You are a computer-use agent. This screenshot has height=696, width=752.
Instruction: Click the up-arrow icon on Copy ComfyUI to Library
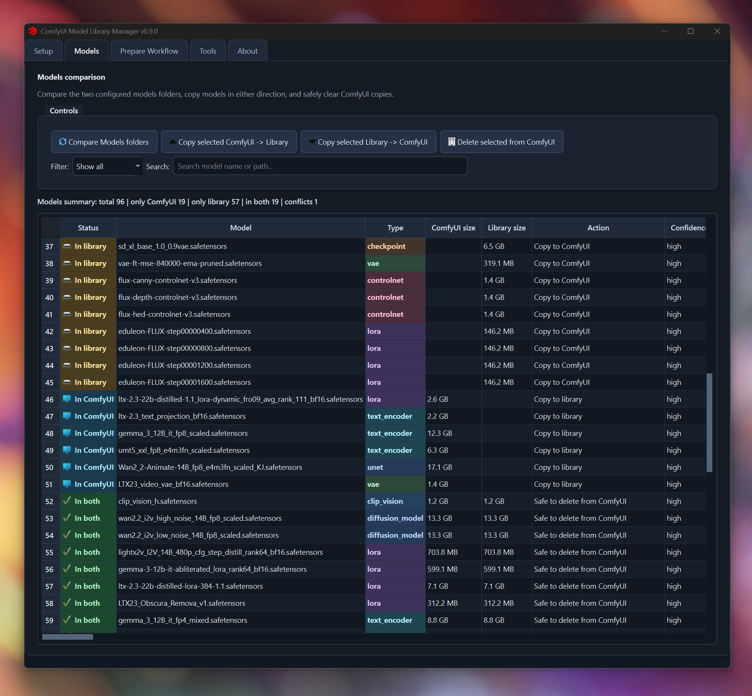point(172,142)
